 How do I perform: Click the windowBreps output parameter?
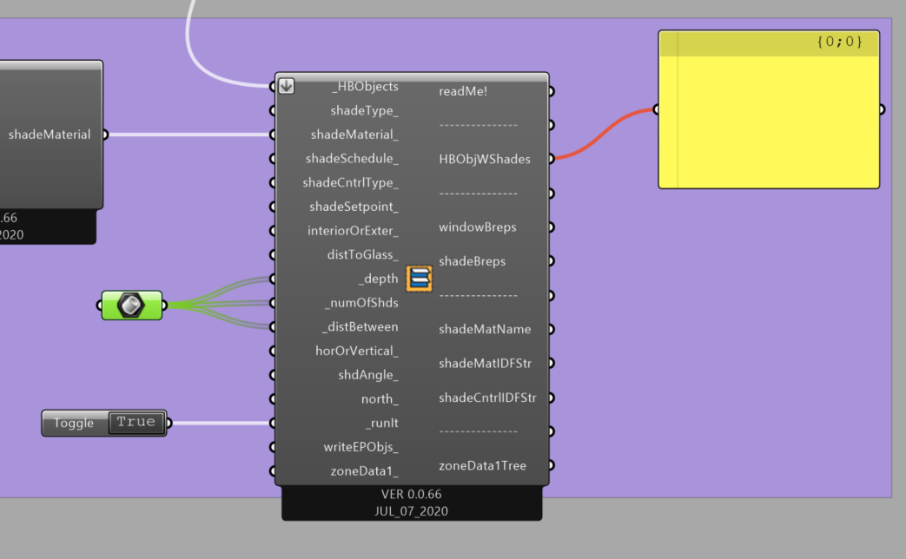[x=477, y=227]
